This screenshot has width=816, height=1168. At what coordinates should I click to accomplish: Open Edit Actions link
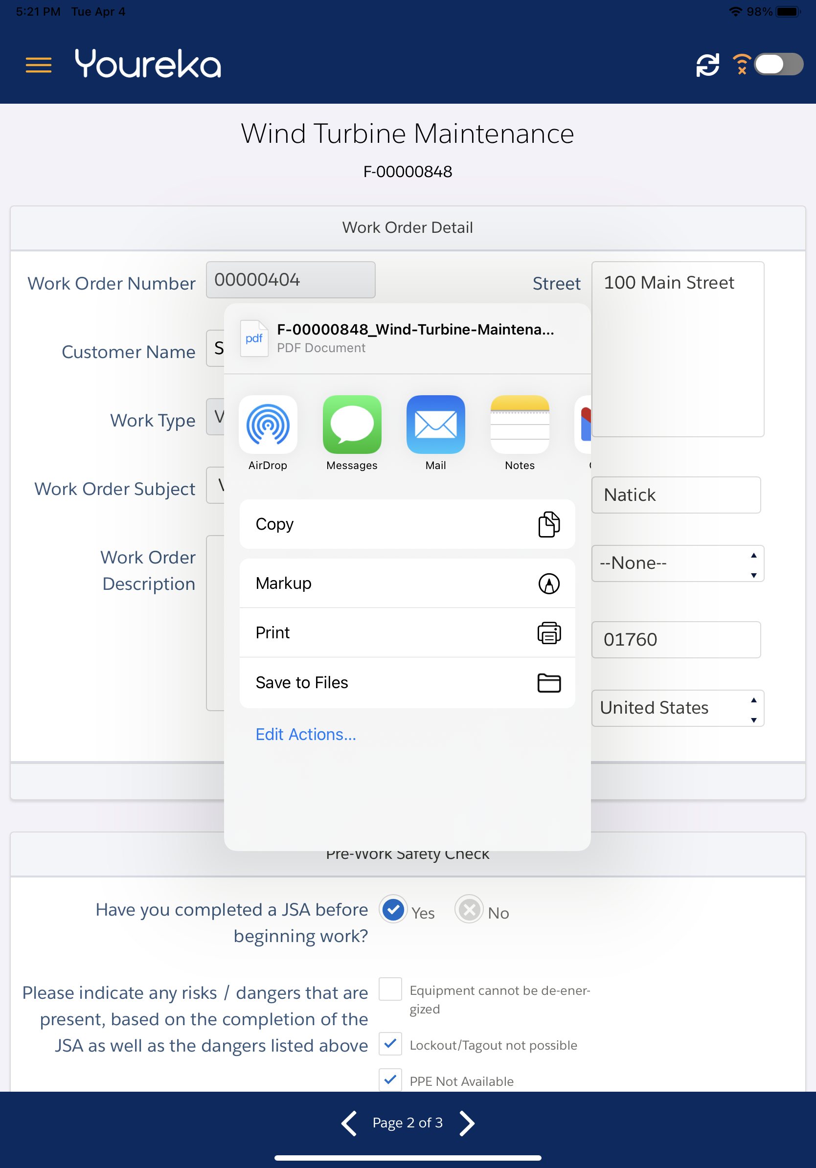click(306, 735)
